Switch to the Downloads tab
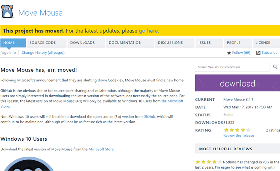 tap(86, 43)
